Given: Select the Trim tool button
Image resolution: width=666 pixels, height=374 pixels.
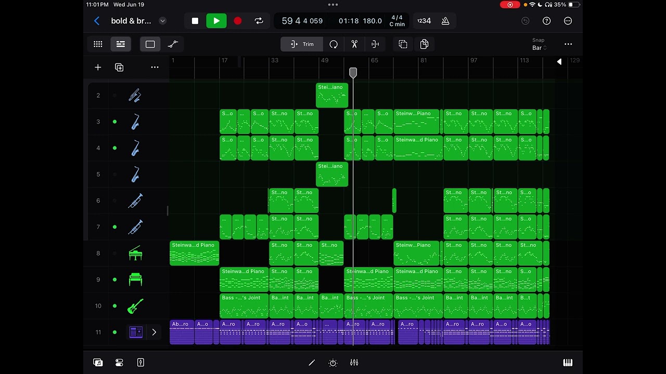Looking at the screenshot, I should click(302, 44).
